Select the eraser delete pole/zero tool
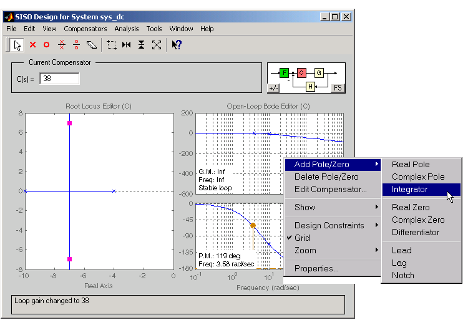 [x=91, y=45]
